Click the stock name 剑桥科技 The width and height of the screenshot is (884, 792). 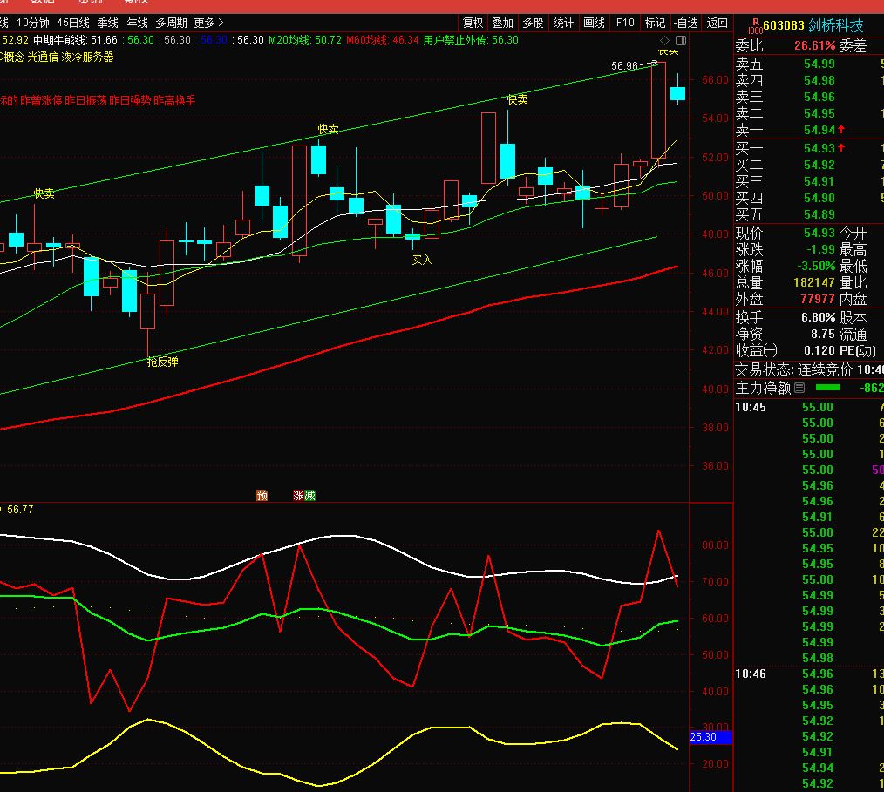click(835, 26)
